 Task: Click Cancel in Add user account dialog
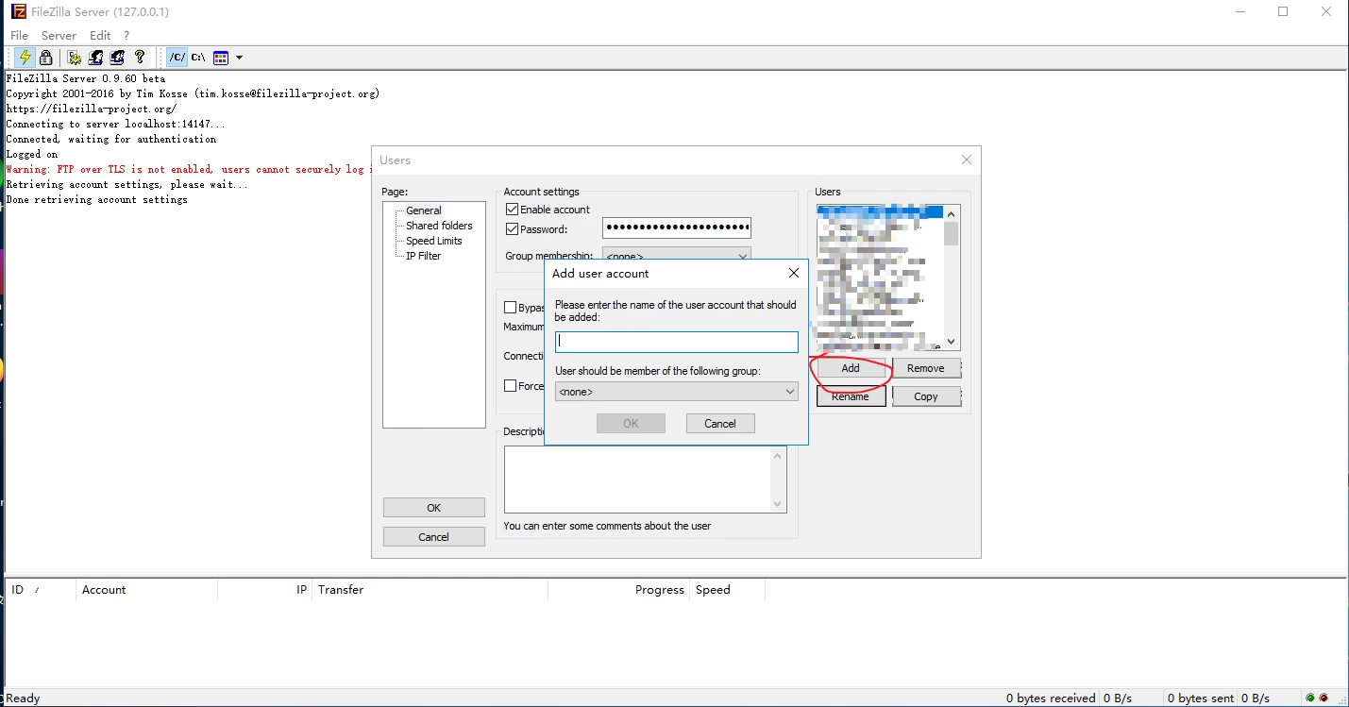720,424
